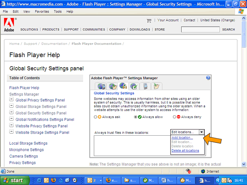Select the Always deny radio button
The width and height of the screenshot is (247, 185).
(x=174, y=117)
